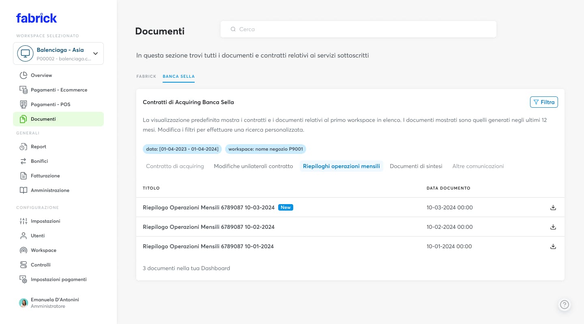Image resolution: width=584 pixels, height=324 pixels.
Task: Click the date cell 10-01-2024 00:00
Action: [449, 246]
